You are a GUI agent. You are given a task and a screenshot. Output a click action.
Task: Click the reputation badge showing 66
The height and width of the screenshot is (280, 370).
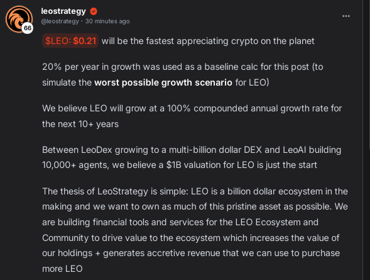[x=28, y=28]
